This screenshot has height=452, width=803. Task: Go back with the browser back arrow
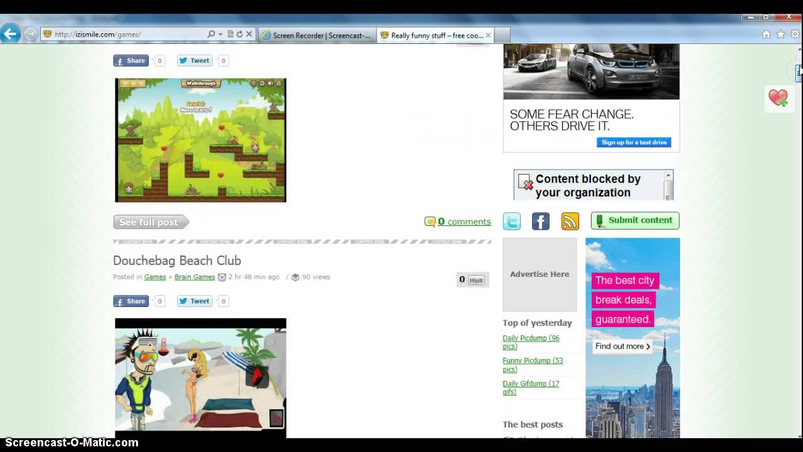(x=11, y=33)
